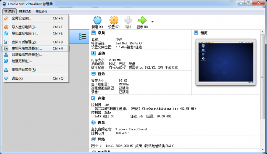Viewport: 267px width, 154px height.
Task: Click the System (系统) chip icon
Action: pos(93,53)
